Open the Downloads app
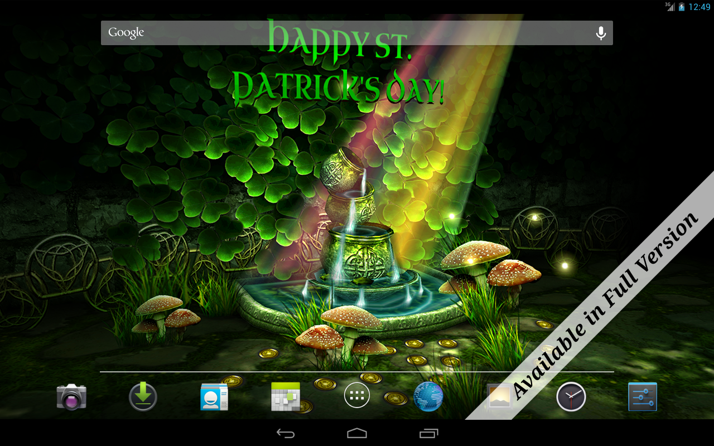 coord(143,397)
